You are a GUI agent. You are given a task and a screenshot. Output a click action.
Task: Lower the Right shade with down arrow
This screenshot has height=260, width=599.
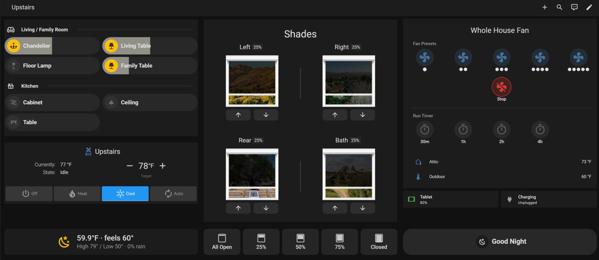coord(362,115)
